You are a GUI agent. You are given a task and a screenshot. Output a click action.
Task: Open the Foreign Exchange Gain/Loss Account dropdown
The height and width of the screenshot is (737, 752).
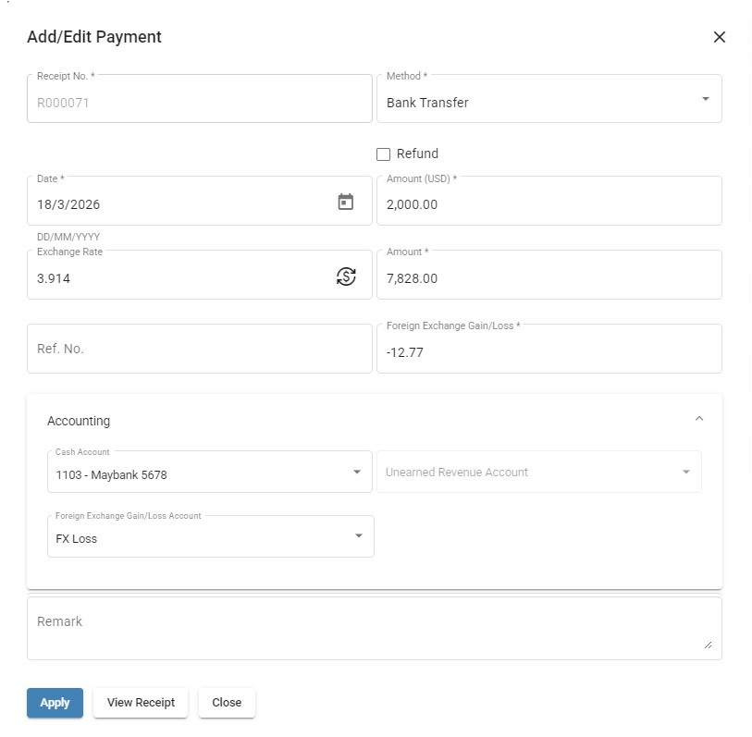point(211,536)
